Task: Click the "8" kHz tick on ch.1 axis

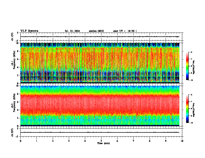Action: (x=18, y=51)
